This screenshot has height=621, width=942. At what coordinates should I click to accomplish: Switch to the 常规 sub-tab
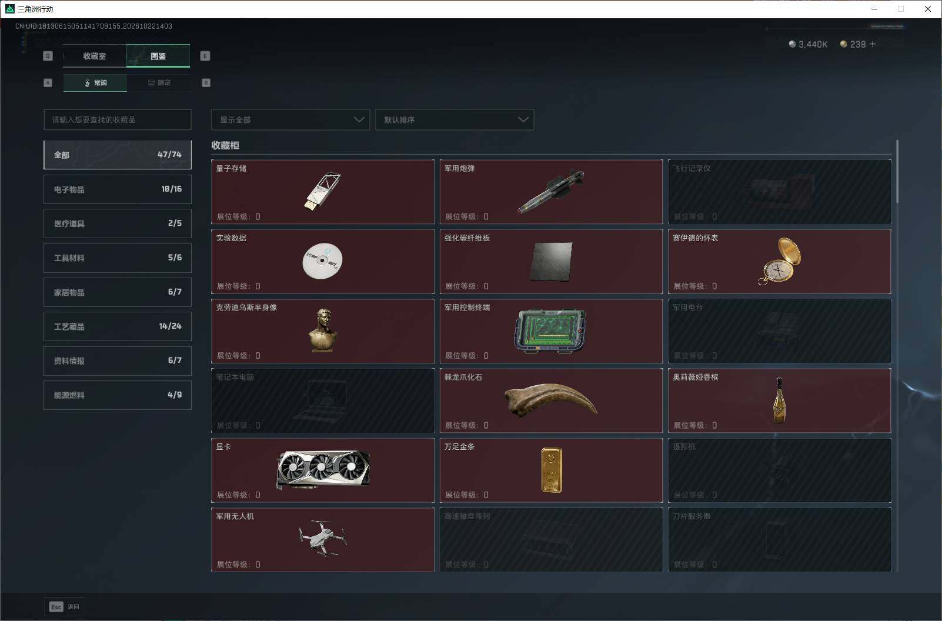(x=95, y=83)
